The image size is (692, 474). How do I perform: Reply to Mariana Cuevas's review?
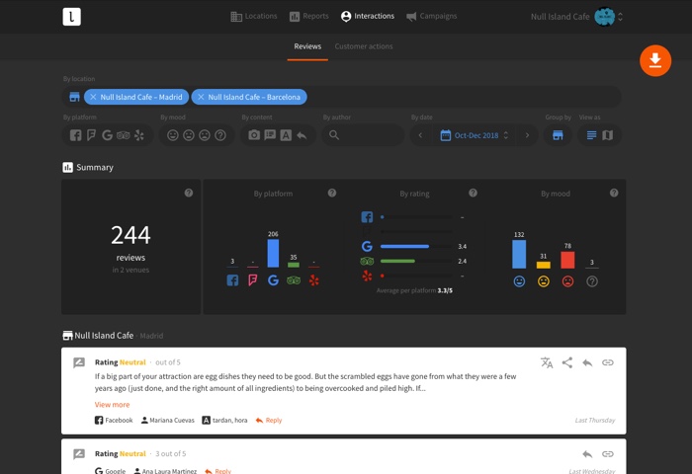[x=269, y=420]
